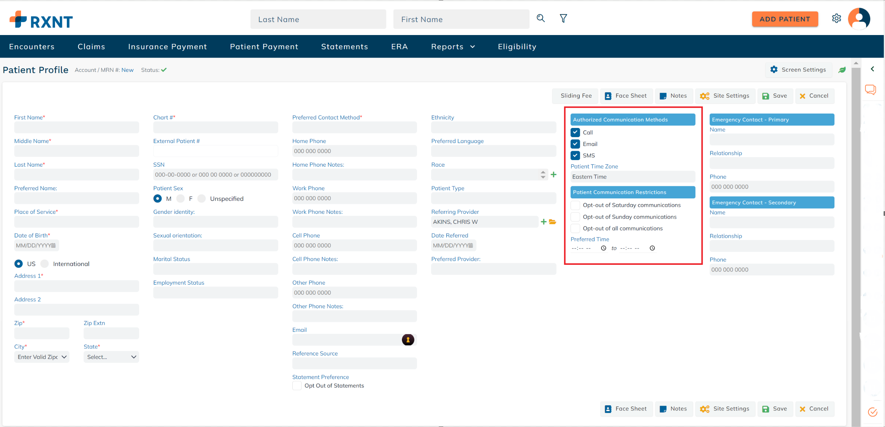The height and width of the screenshot is (427, 885).
Task: Enable Opt-out of Saturday communications
Action: click(575, 205)
